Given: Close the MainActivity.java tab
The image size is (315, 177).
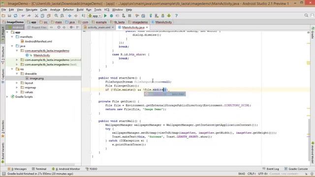Looking at the screenshot, I should 147,28.
